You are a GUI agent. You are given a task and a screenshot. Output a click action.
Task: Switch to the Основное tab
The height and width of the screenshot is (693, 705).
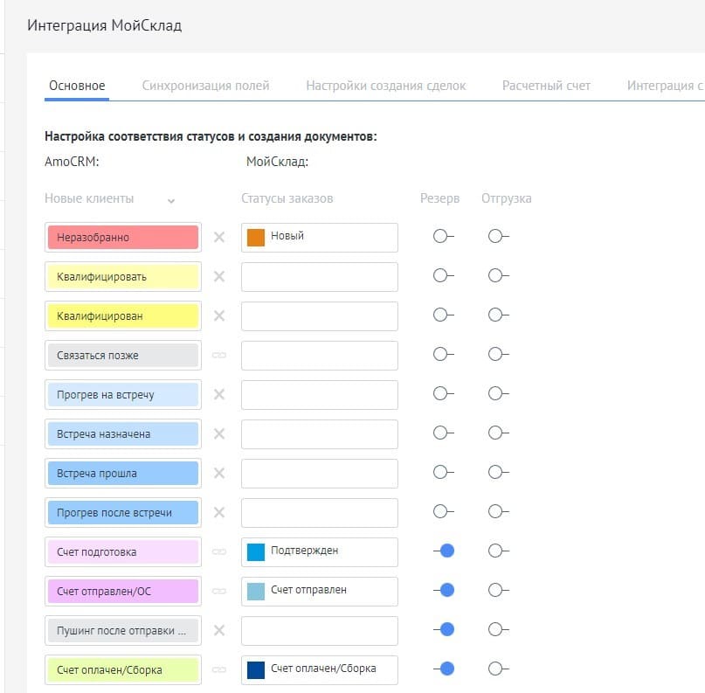pos(77,86)
